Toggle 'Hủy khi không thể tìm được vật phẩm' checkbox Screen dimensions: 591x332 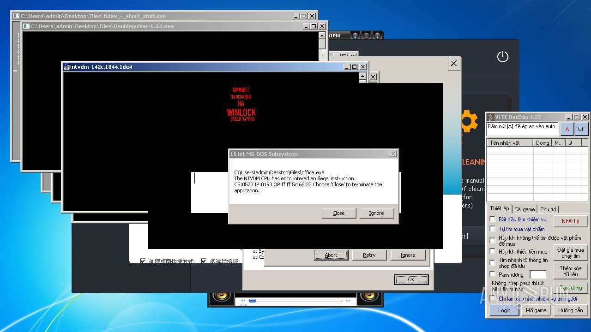[492, 240]
